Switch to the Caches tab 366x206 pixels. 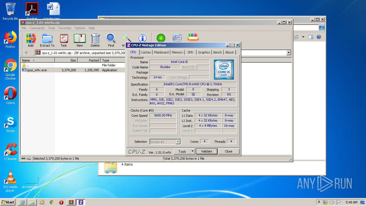(x=146, y=52)
